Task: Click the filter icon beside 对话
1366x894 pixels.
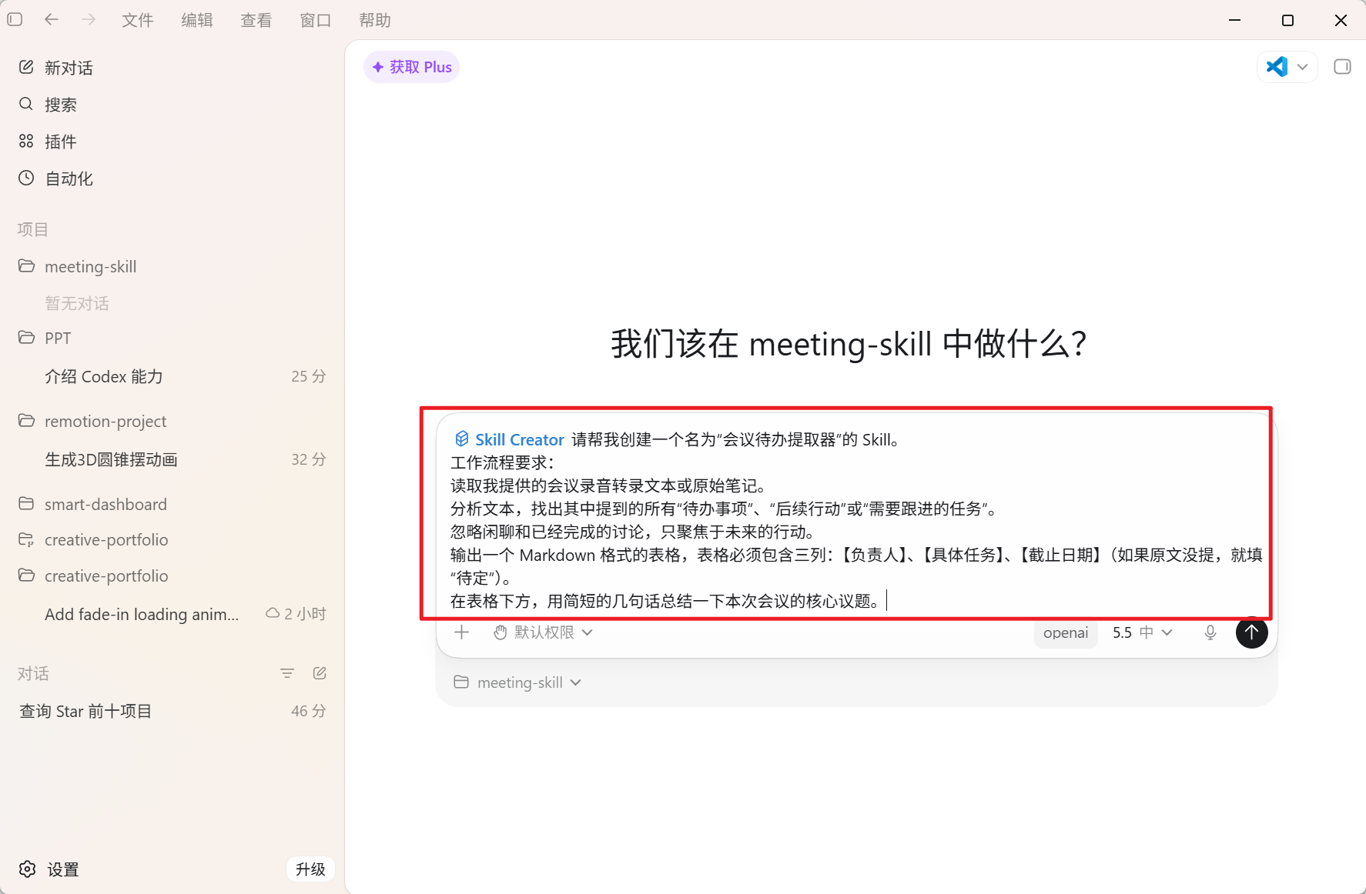Action: click(x=287, y=673)
